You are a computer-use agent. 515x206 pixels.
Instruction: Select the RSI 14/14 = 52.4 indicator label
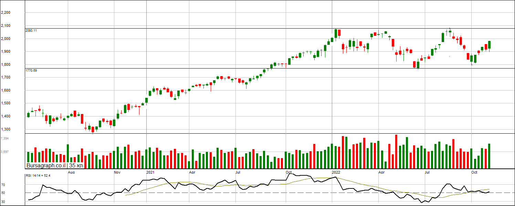[x=38, y=176]
